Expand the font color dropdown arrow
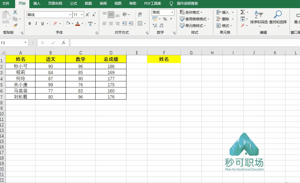300x183 pixels. coord(82,24)
